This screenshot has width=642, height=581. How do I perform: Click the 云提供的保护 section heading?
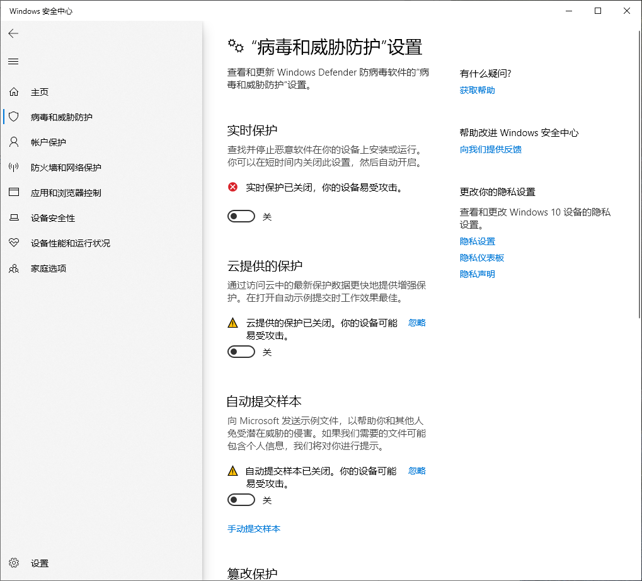265,266
